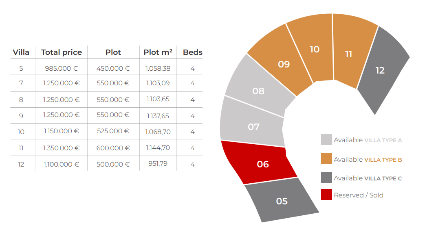427x232 pixels.
Task: Click the red Reserved / Sold swatch
Action: pyautogui.click(x=326, y=195)
